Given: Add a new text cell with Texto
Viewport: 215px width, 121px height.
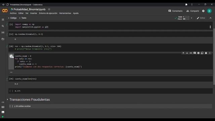Looking at the screenshot, I should click(x=23, y=18).
